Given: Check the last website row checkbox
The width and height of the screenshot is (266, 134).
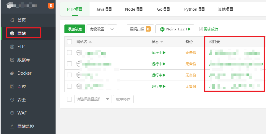Looking at the screenshot, I should click(x=69, y=86).
